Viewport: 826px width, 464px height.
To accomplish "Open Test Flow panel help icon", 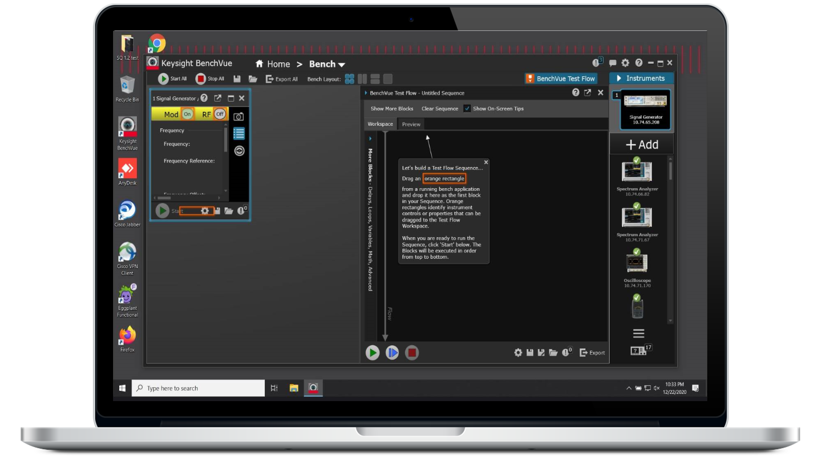I will click(x=576, y=92).
